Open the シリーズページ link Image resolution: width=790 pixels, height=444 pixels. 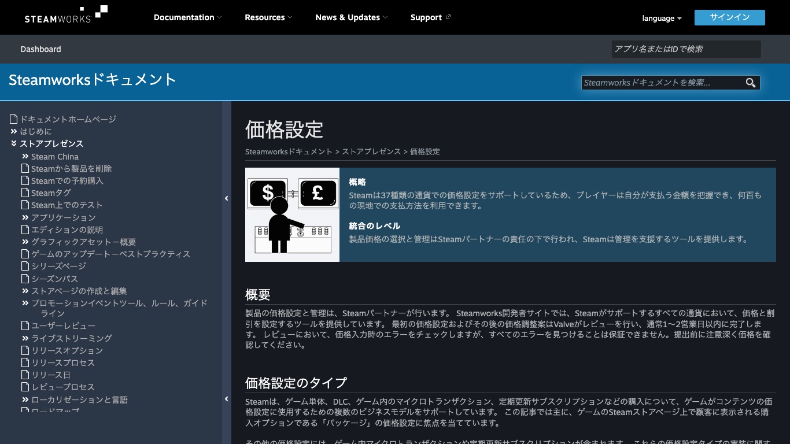58,266
